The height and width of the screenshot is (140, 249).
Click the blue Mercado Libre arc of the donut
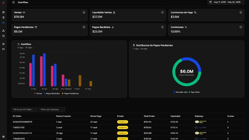(195, 62)
